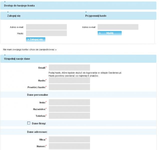Screen dimensions: 159x150
Task: Click the login Hasło password field
Action: click(x=46, y=33)
